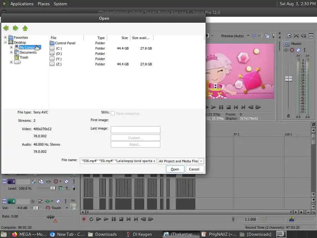This screenshot has height=238, width=317.
Task: Solo video track 3
Action: 74,182
